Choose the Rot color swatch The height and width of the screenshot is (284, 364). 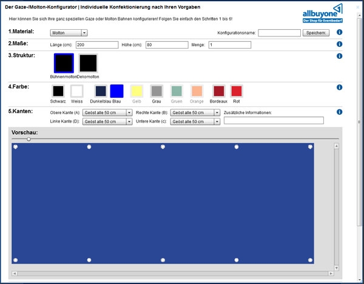237,91
